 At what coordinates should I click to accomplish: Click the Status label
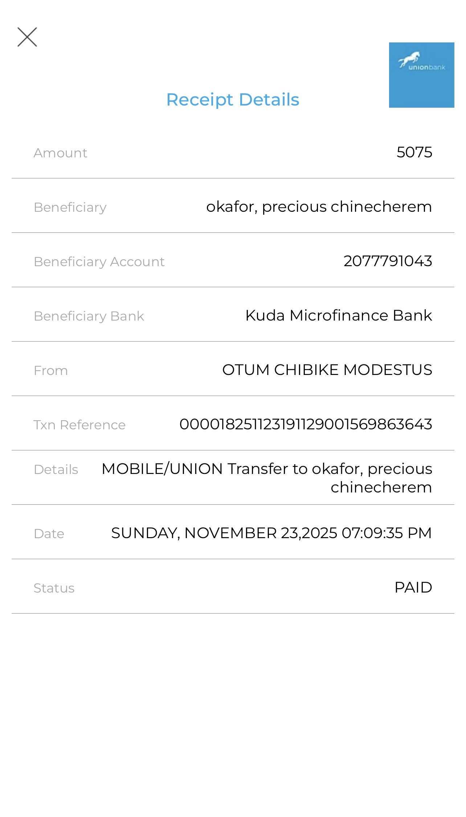[54, 588]
